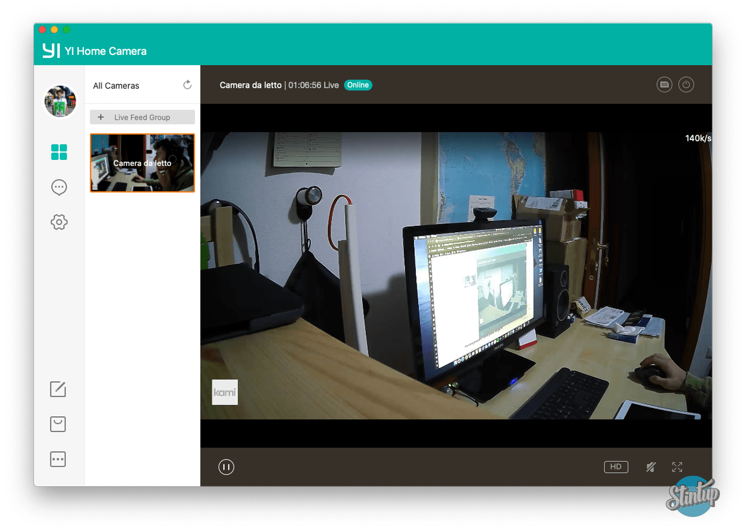The image size is (746, 531).
Task: Open the Settings gear in sidebar
Action: [59, 222]
